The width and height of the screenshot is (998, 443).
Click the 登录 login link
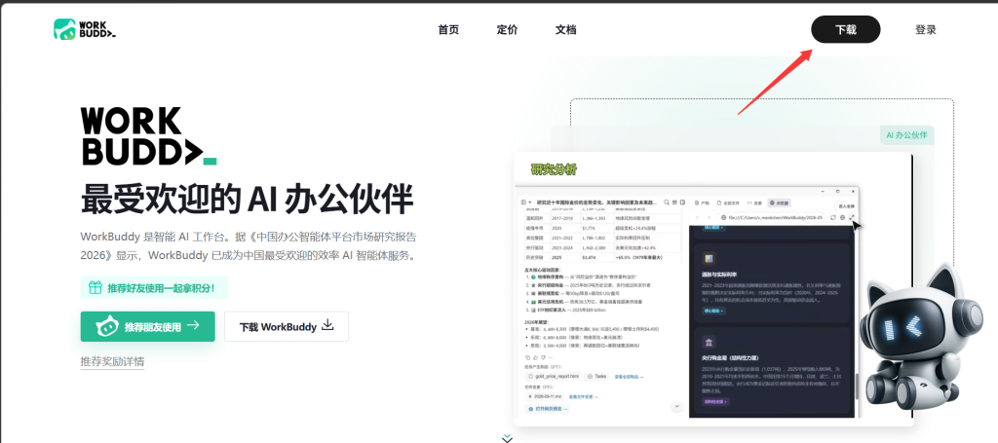click(x=926, y=29)
